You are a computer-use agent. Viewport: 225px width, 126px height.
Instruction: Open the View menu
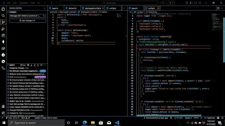32,3
